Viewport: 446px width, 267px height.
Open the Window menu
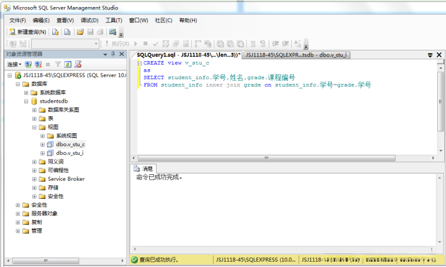[x=138, y=20]
